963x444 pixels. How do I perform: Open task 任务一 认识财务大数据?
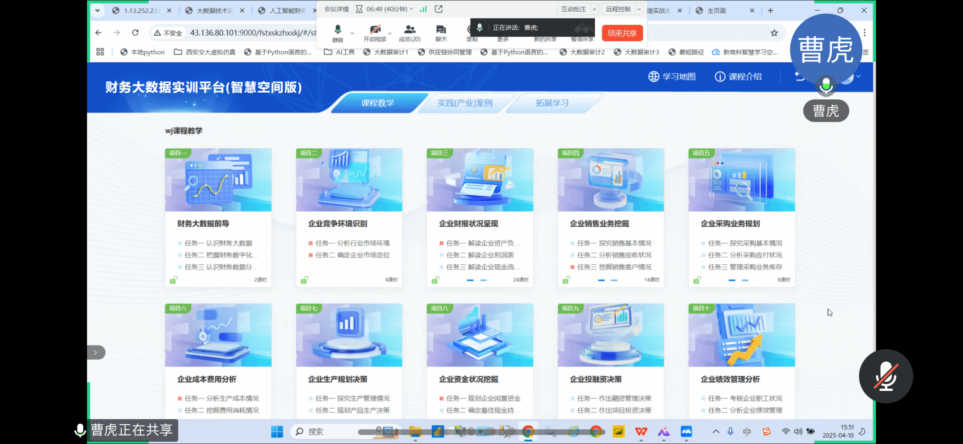pos(218,243)
